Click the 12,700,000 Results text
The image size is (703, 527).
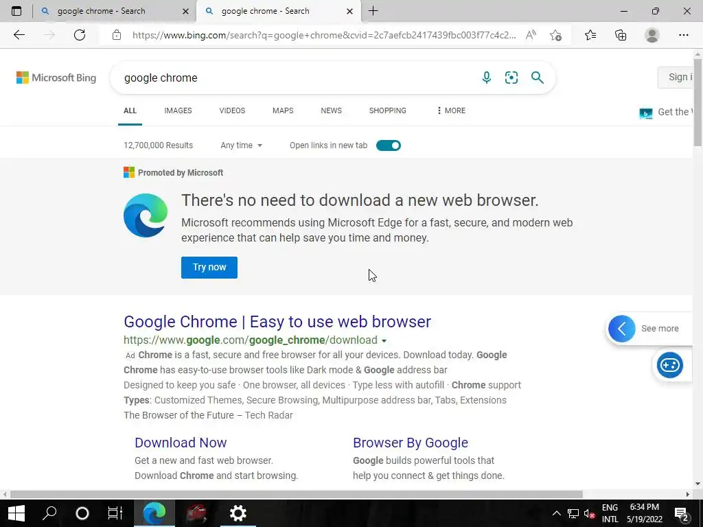(x=159, y=145)
